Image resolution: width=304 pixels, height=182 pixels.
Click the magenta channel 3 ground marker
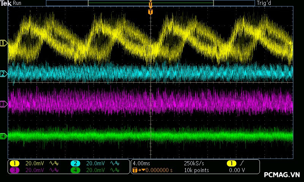(4, 104)
